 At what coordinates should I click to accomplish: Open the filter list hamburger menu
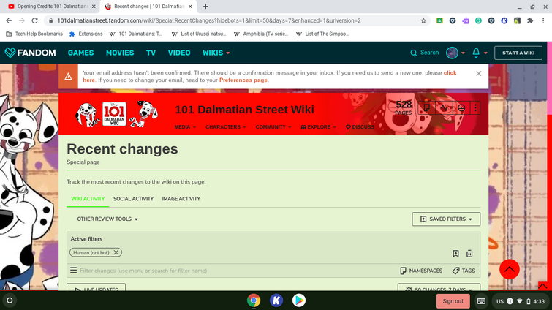[x=73, y=271]
